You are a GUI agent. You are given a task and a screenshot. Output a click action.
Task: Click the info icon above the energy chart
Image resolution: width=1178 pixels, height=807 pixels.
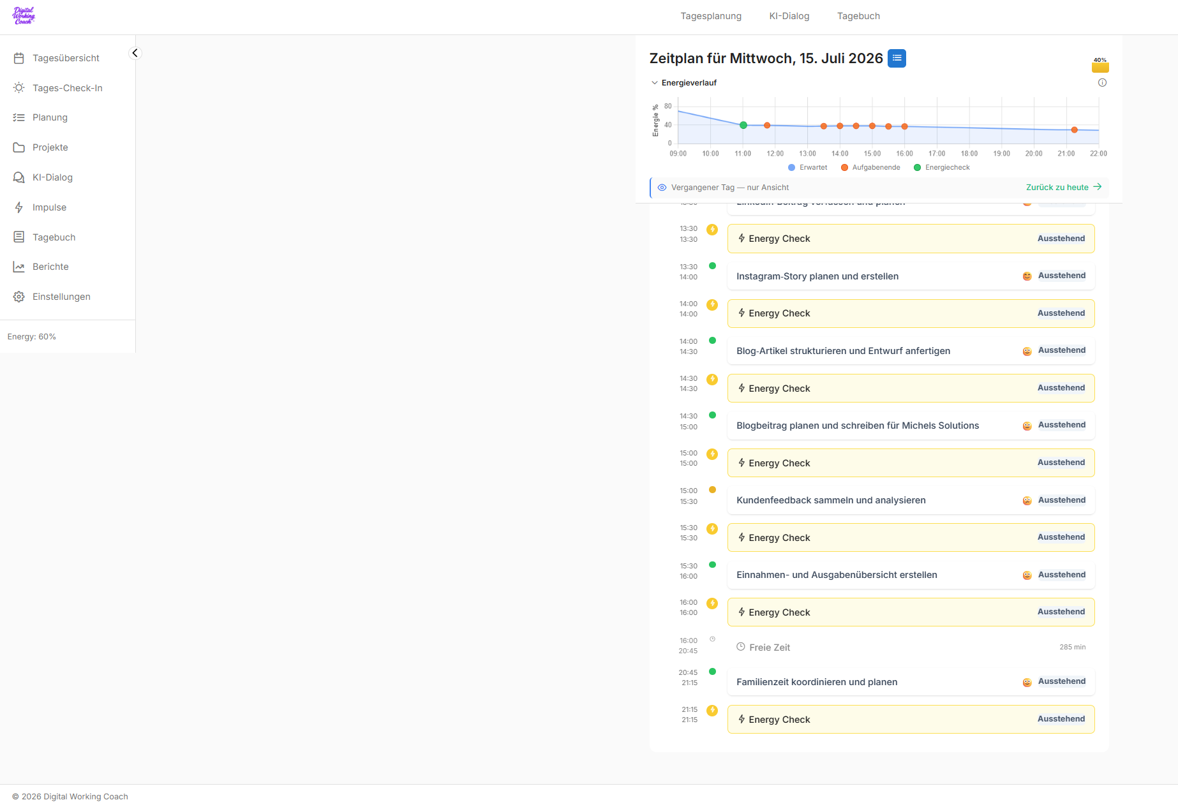pyautogui.click(x=1102, y=83)
